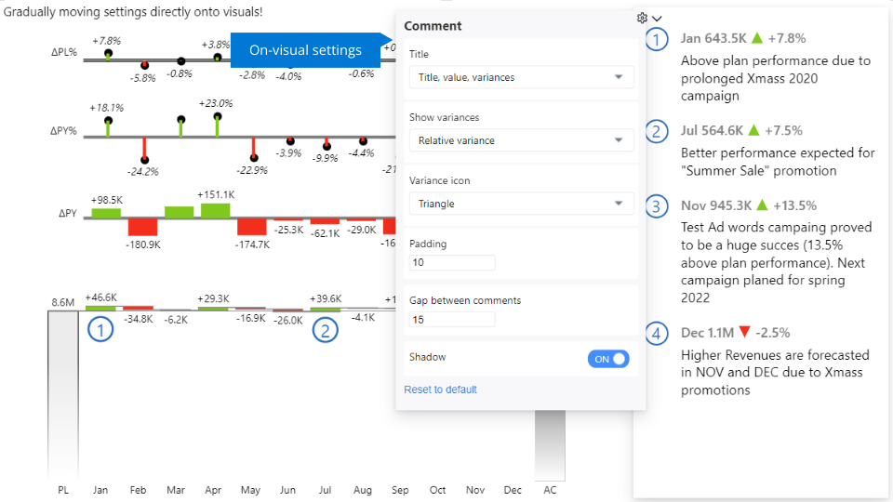Open the Show variances dropdown
The image size is (893, 502).
coord(521,140)
